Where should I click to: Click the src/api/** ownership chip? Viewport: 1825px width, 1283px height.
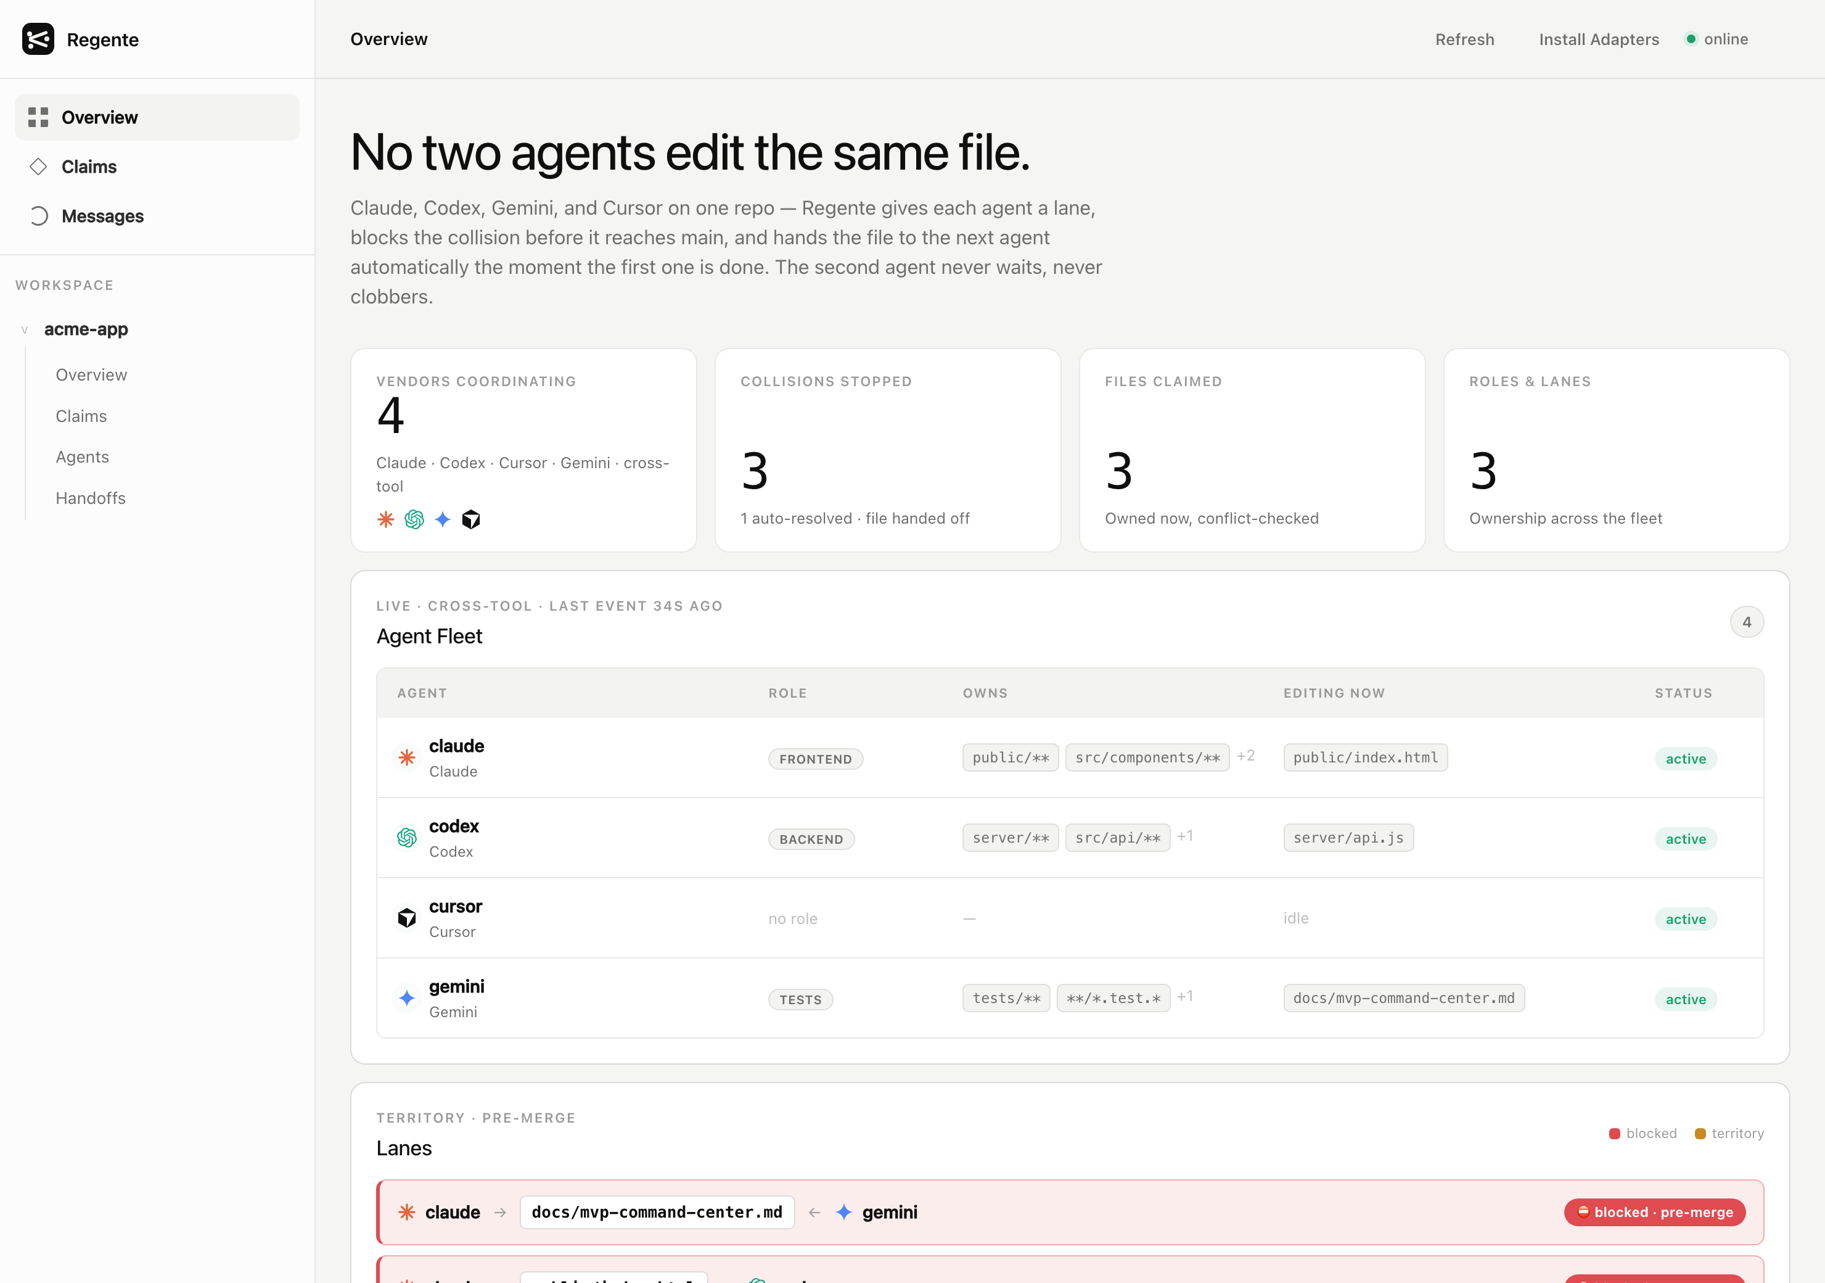(x=1118, y=838)
